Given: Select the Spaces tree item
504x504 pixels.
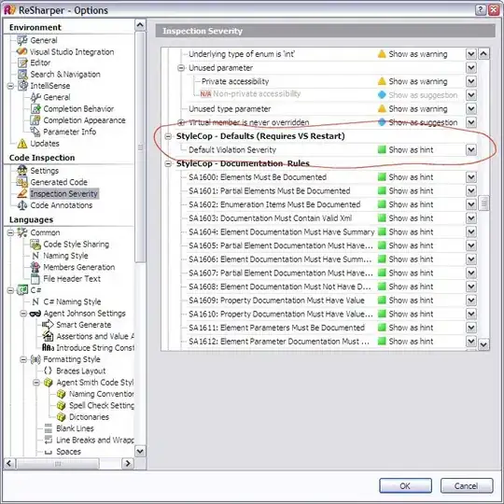Looking at the screenshot, I should coord(68,452).
